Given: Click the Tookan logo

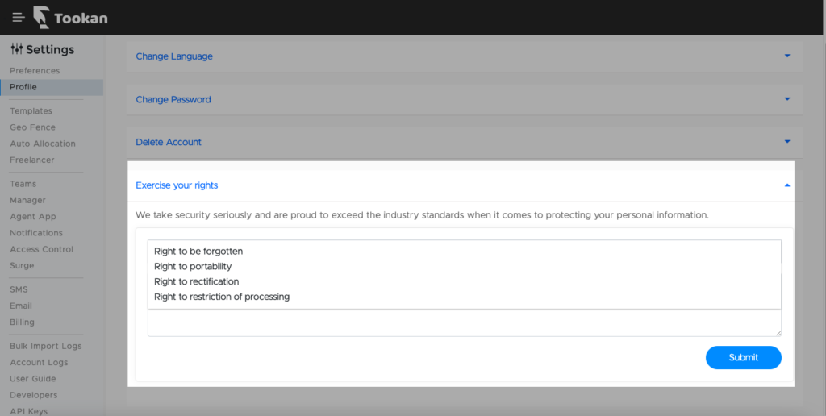Looking at the screenshot, I should point(71,18).
